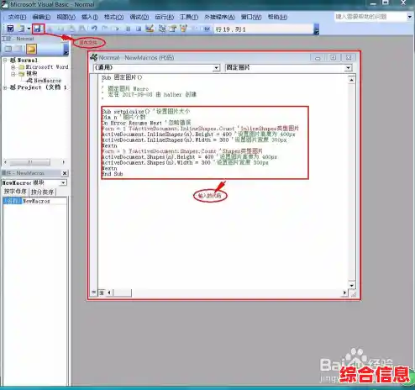Open the 格式(O) menu

pos(113,17)
